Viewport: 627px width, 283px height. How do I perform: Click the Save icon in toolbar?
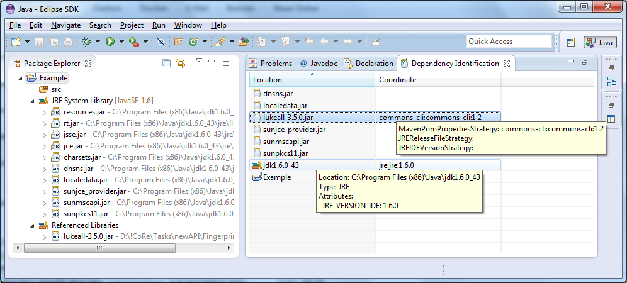pyautogui.click(x=40, y=41)
